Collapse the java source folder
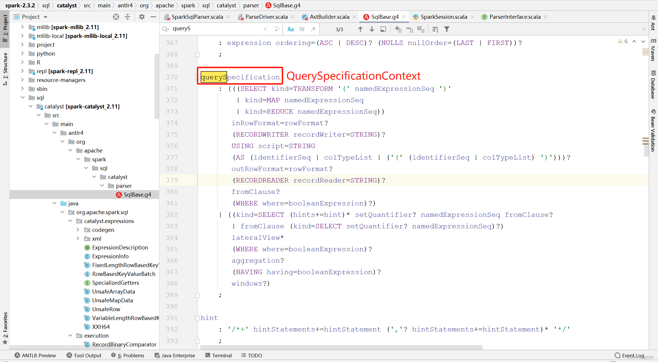The width and height of the screenshot is (658, 362). [x=54, y=203]
